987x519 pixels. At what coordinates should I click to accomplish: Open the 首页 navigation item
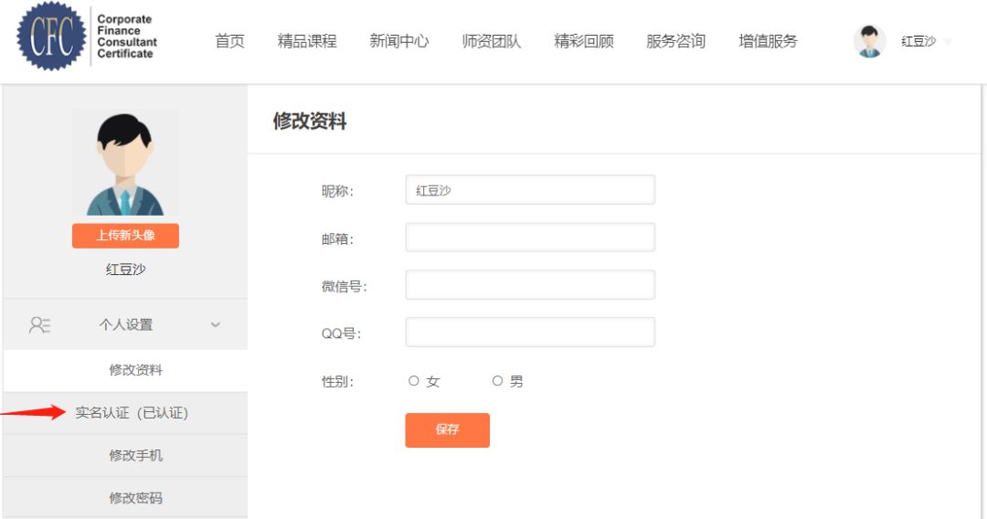pyautogui.click(x=229, y=41)
